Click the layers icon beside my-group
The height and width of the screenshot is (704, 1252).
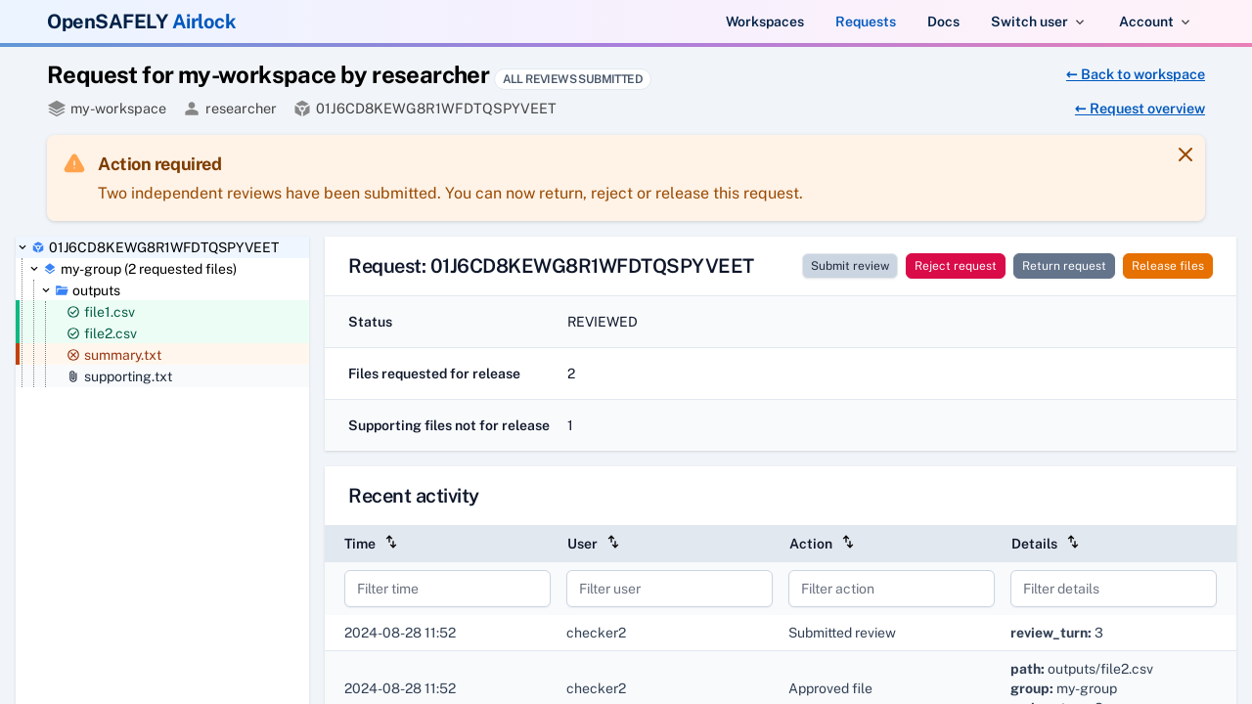coord(48,268)
